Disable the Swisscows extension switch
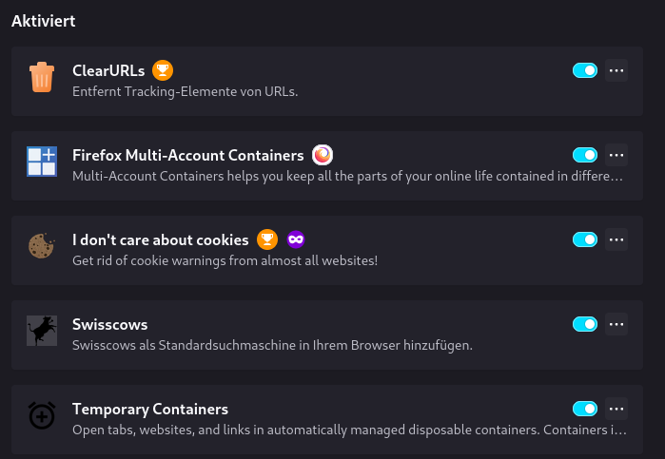This screenshot has height=459, width=665. click(x=585, y=324)
